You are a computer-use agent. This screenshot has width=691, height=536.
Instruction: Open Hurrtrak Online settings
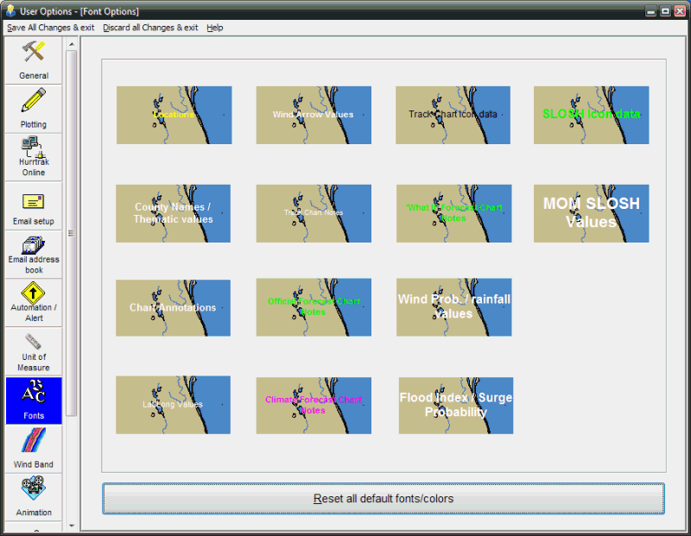pyautogui.click(x=34, y=148)
